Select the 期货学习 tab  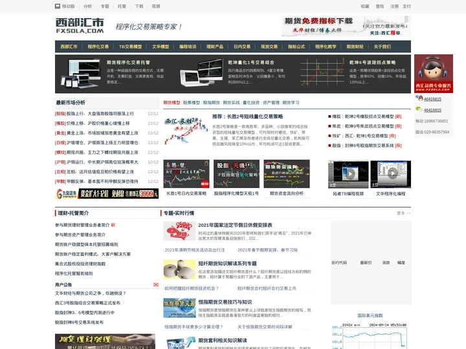[x=291, y=103]
